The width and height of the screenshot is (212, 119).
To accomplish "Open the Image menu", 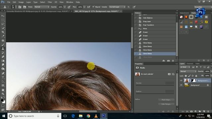I will [x=21, y=2].
